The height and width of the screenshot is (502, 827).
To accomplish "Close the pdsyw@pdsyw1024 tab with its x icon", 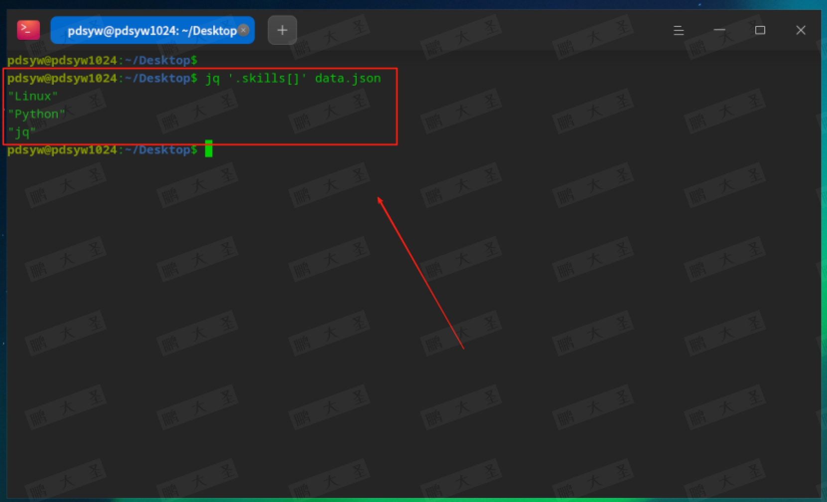I will [244, 30].
